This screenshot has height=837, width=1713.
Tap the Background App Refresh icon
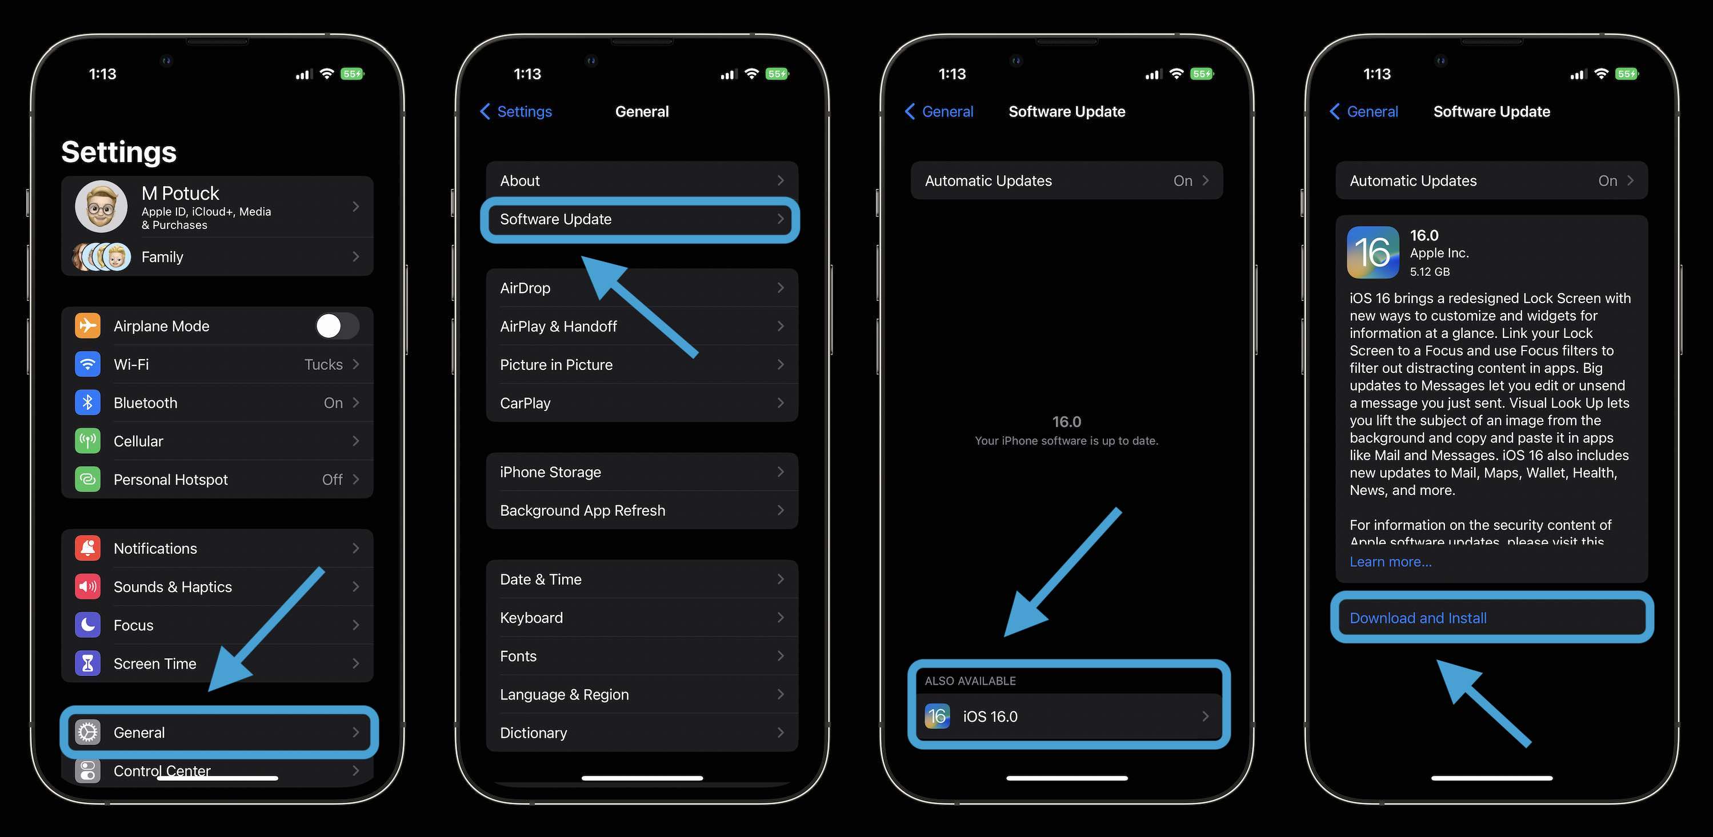[x=641, y=510]
